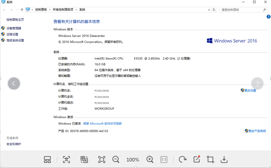Zoom in with the plus magnifier
Viewport: 271px width, 168px height.
(x=150, y=159)
